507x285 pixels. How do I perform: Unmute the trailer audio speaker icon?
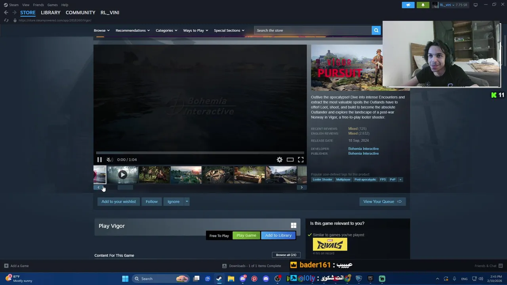click(109, 160)
